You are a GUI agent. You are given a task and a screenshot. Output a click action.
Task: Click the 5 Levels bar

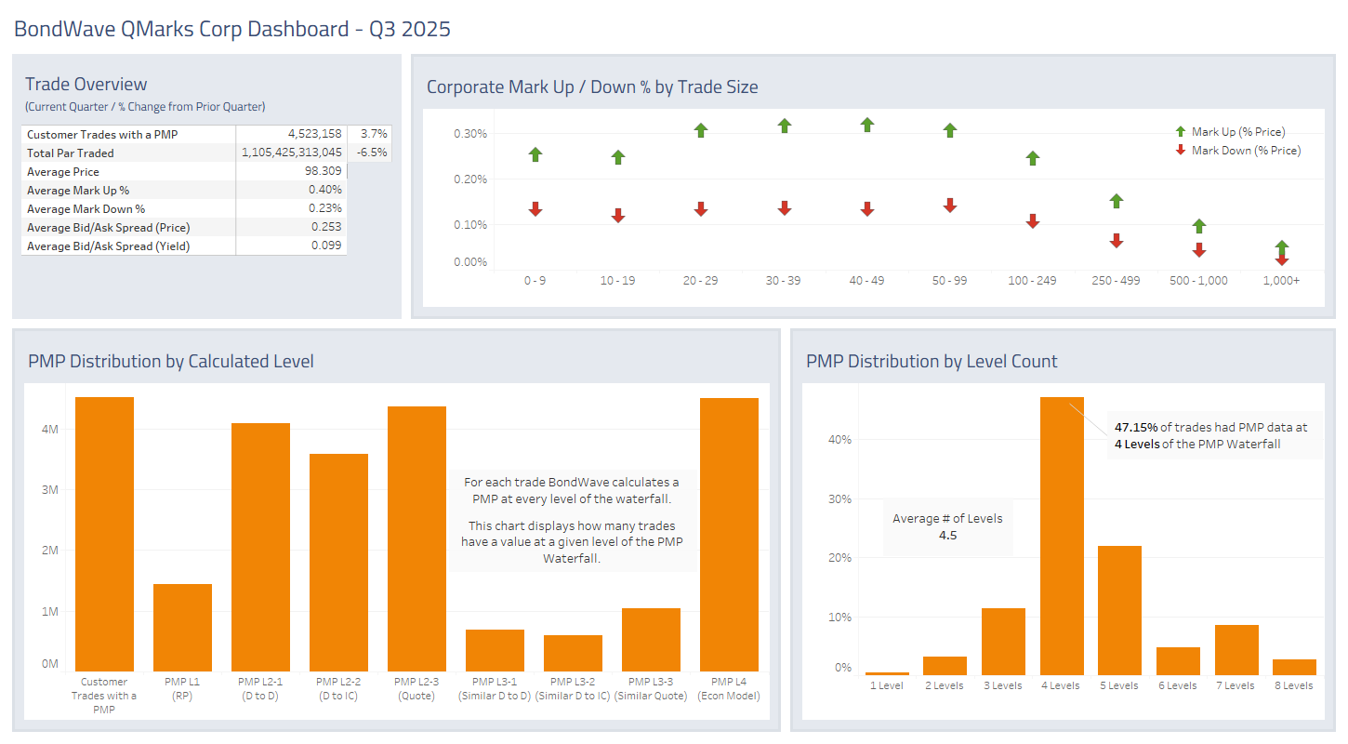1119,610
